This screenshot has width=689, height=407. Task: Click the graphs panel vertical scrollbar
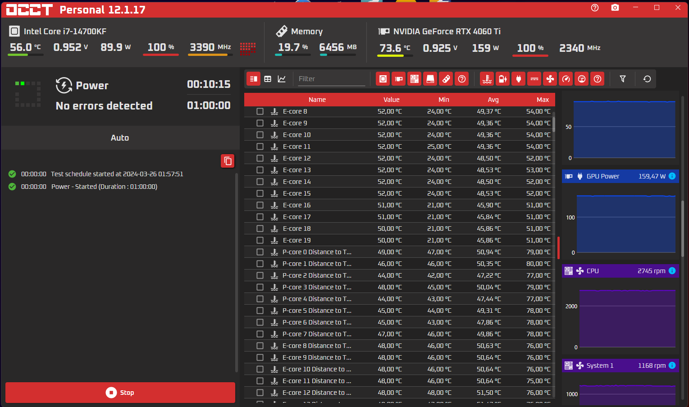tap(683, 229)
